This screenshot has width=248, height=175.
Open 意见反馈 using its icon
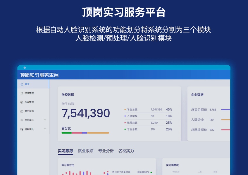(x=22, y=111)
